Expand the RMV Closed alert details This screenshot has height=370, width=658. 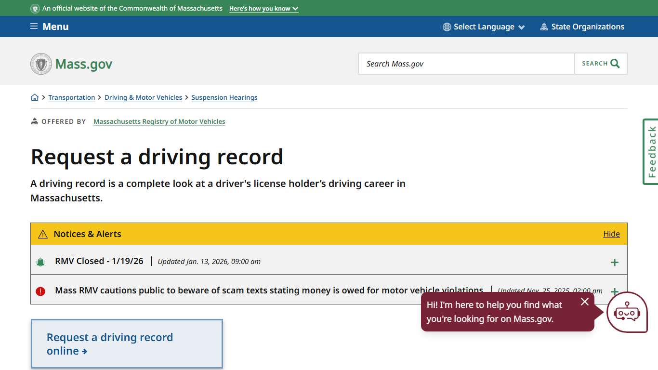coord(615,262)
